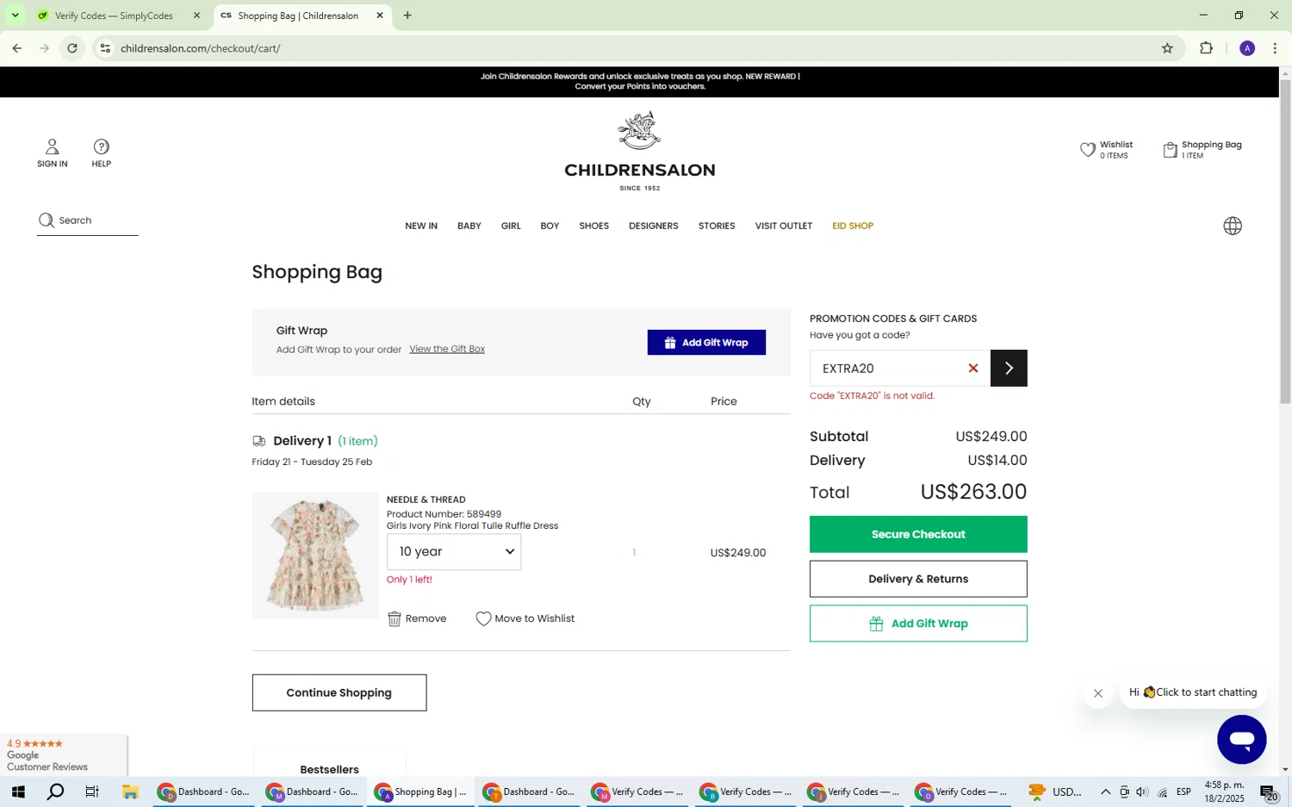Click the green-outlined Add Gift Wrap button
Screen dimensions: 1292x807
(918, 624)
